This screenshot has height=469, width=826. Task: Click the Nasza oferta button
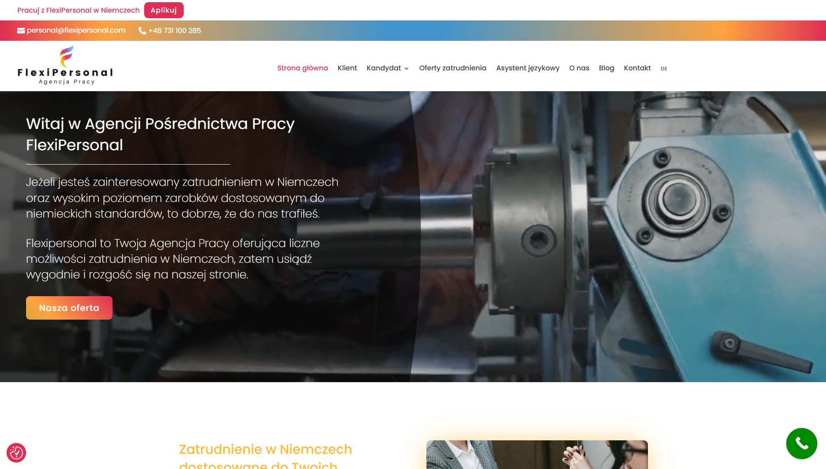click(69, 308)
